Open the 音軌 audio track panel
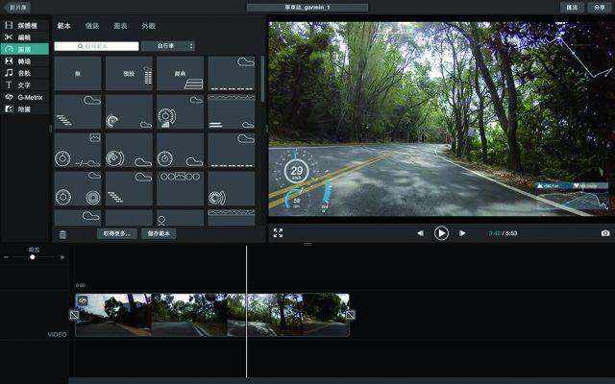Image resolution: width=615 pixels, height=384 pixels. pyautogui.click(x=23, y=72)
